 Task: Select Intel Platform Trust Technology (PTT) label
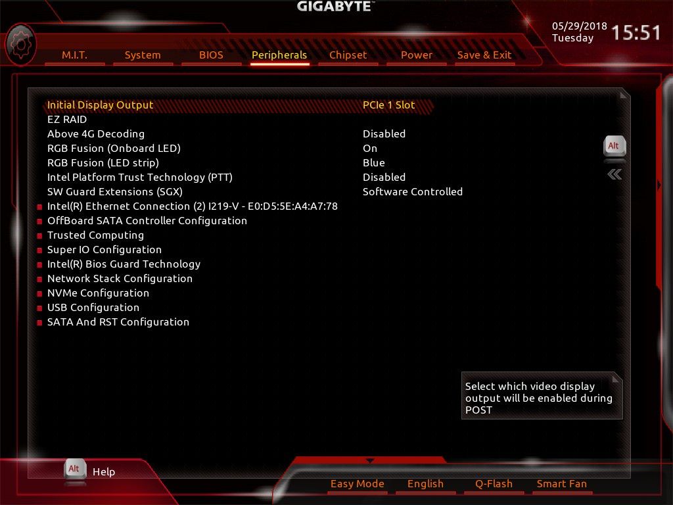(x=140, y=178)
